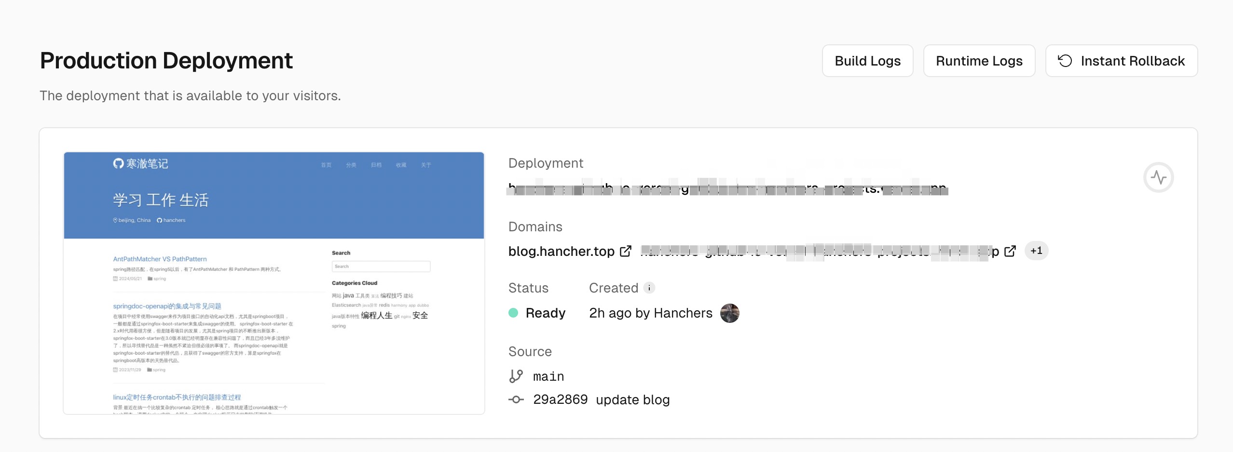The height and width of the screenshot is (452, 1233).
Task: Click the site preview thumbnail
Action: point(274,283)
